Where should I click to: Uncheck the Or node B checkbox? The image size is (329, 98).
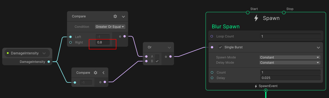(x=157, y=61)
